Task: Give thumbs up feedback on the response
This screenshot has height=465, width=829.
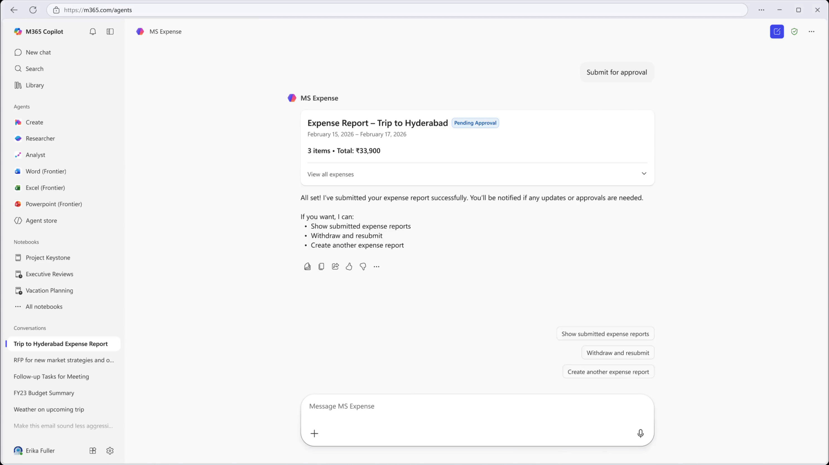Action: tap(349, 266)
